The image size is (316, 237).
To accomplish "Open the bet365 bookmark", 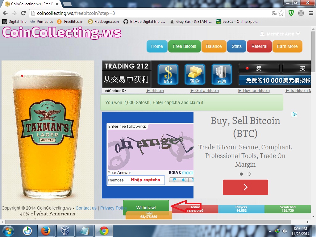I will click(x=237, y=22).
